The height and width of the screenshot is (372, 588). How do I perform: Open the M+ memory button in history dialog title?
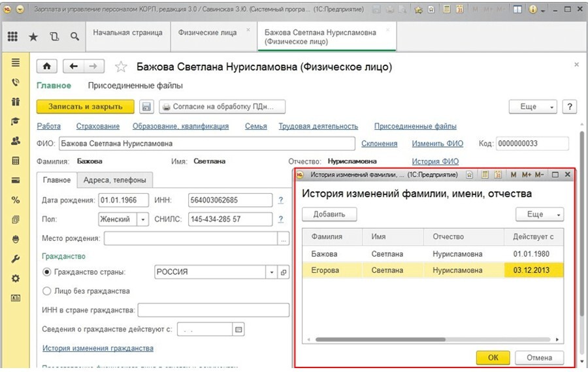point(527,174)
